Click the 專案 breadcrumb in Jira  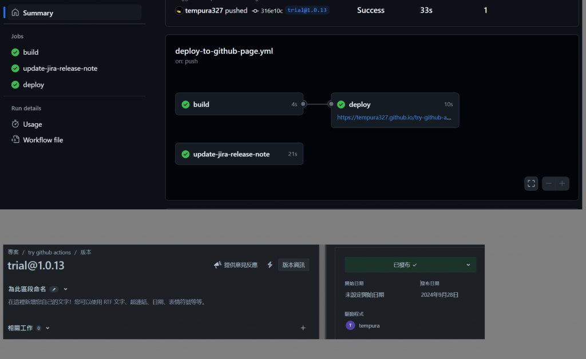[x=13, y=252]
